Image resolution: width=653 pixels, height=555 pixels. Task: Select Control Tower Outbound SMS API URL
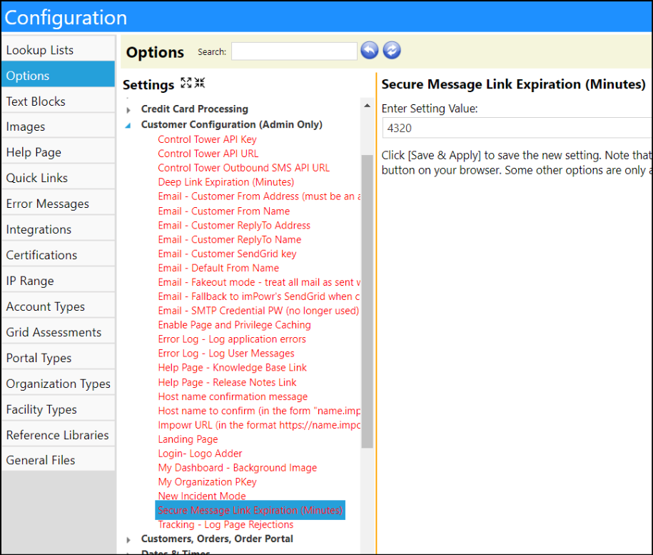243,167
